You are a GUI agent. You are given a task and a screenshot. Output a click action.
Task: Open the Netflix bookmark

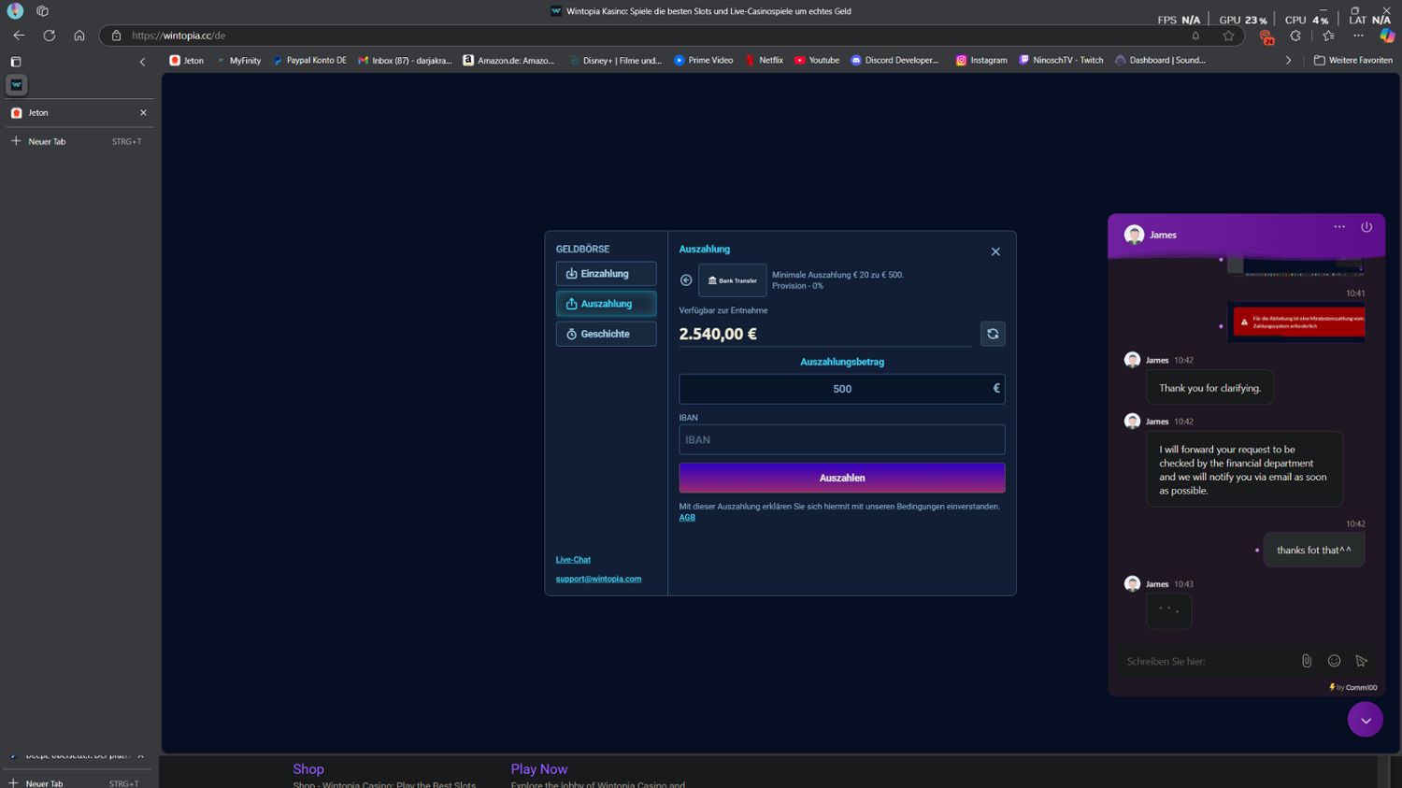[x=765, y=60]
